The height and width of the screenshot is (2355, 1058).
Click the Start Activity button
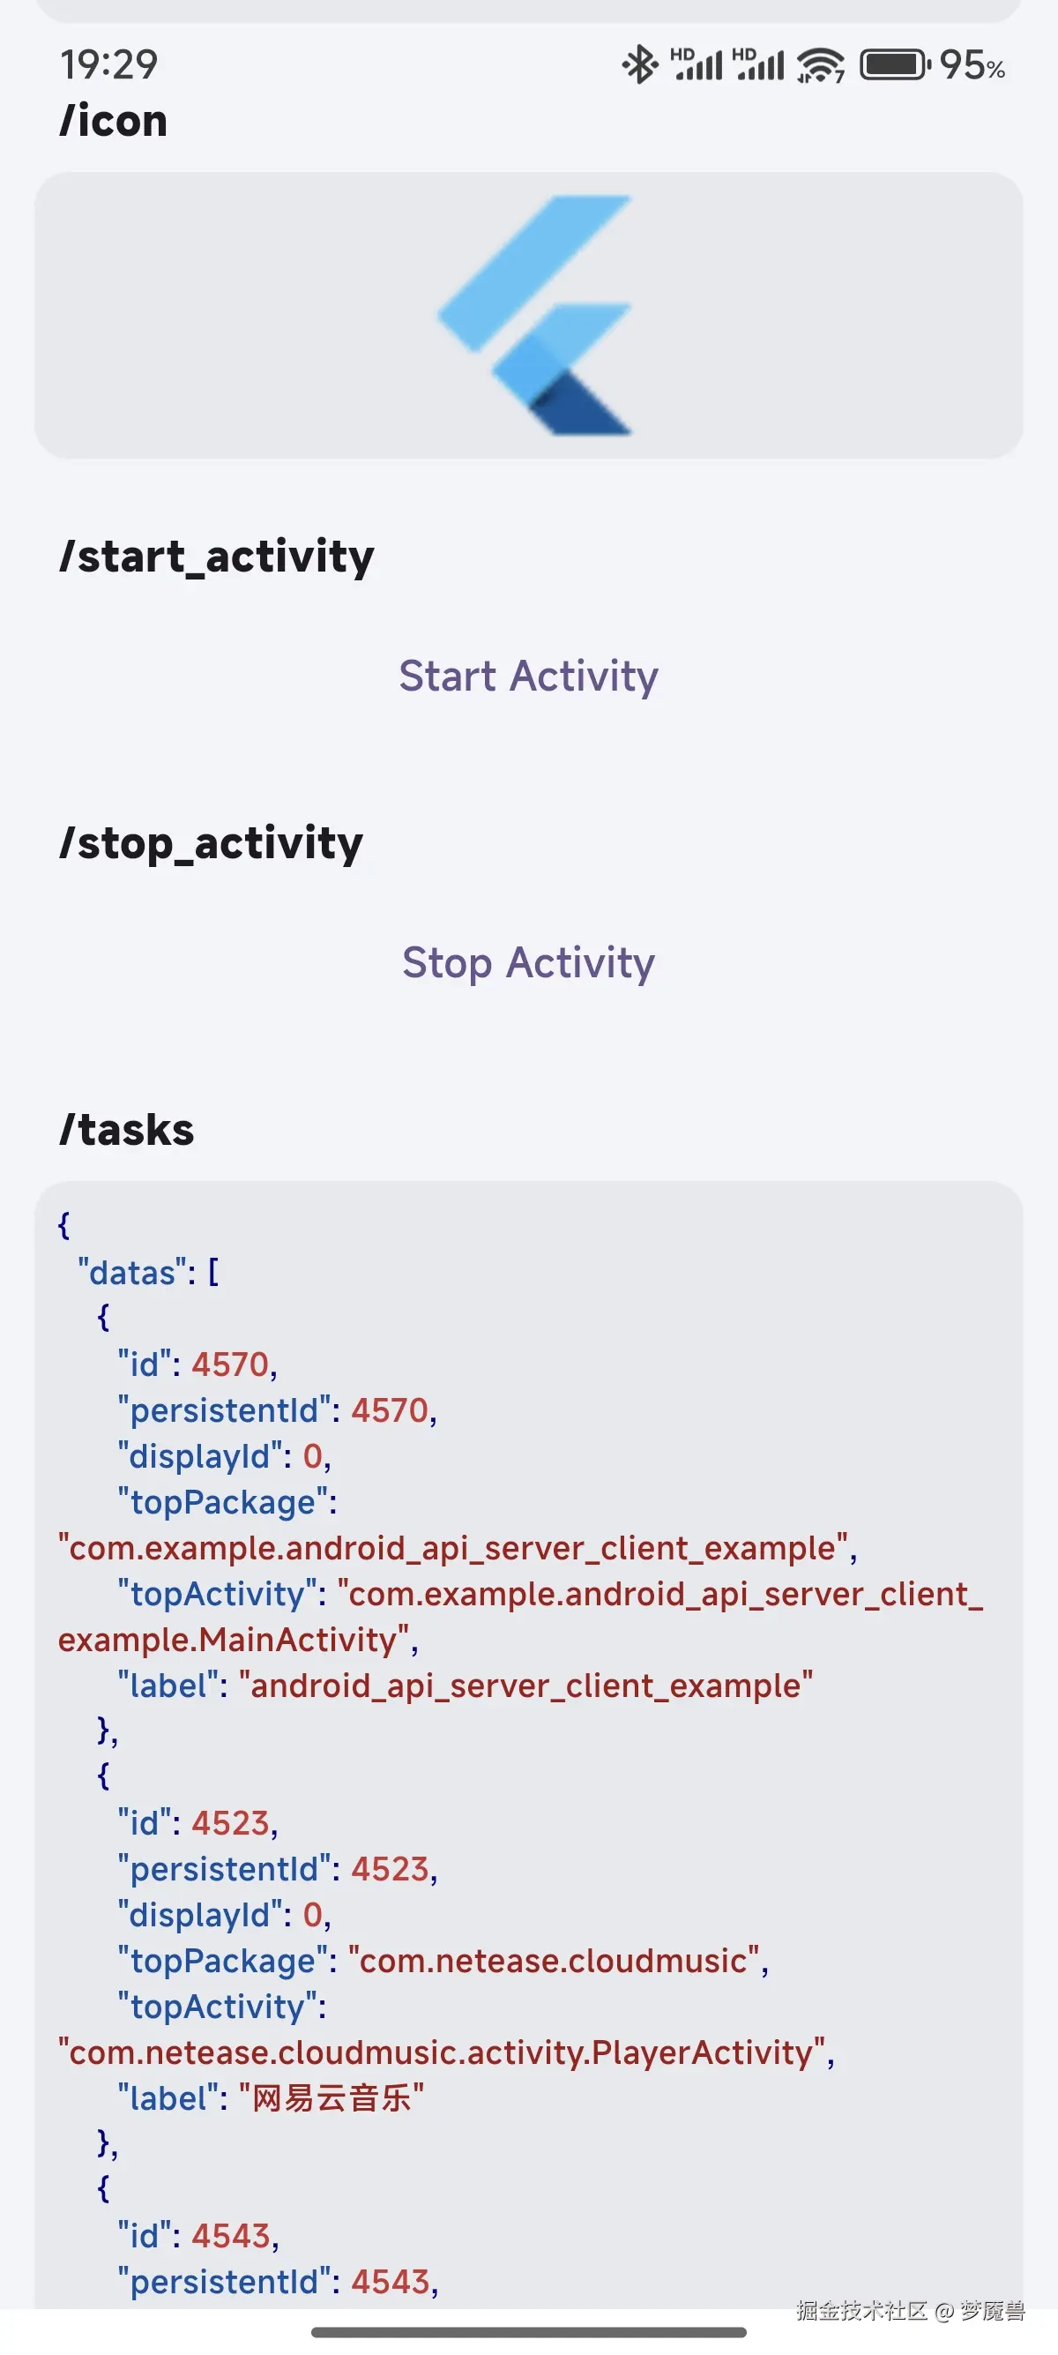529,677
